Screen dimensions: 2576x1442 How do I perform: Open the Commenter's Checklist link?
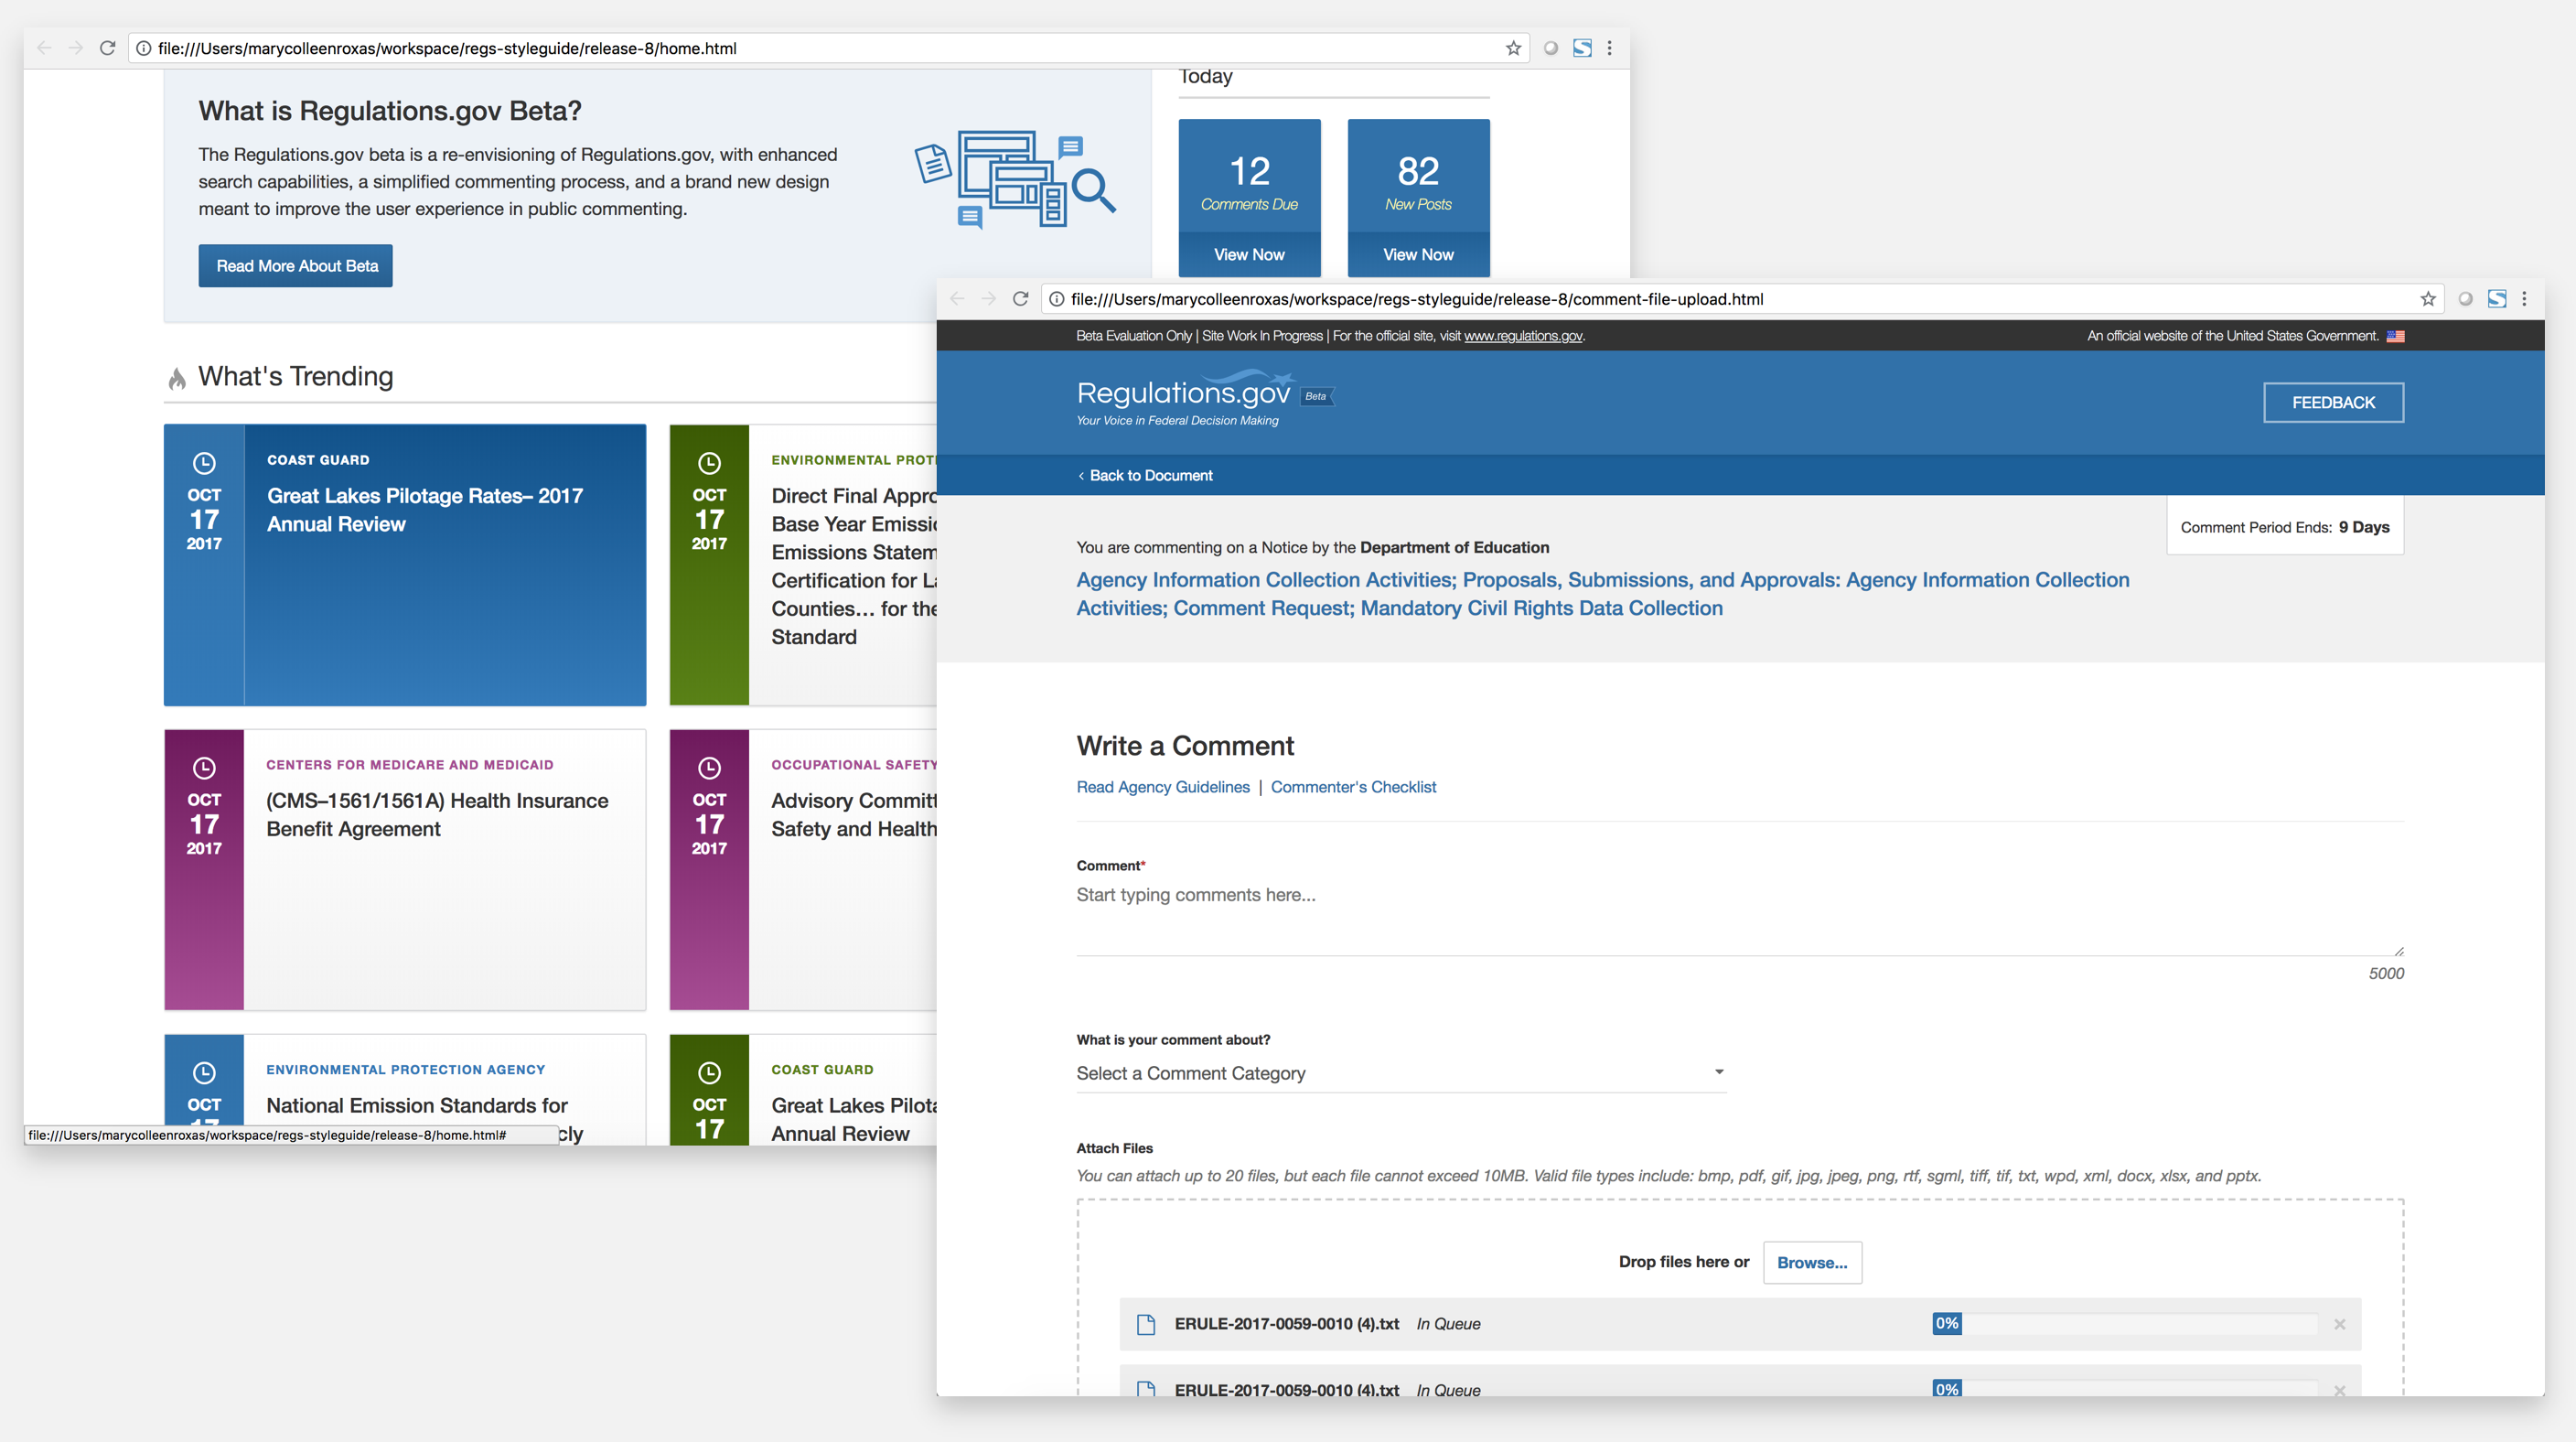(x=1353, y=787)
